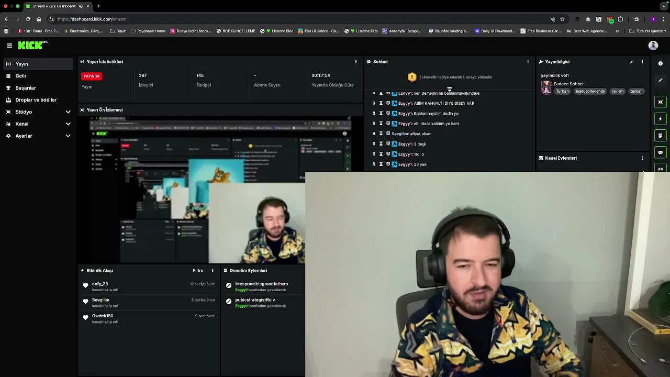The height and width of the screenshot is (377, 670).
Task: Edit stream info with pencil icon
Action: 631,62
